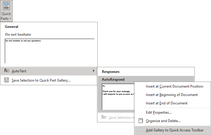Screen dimensions: 211x135
Task: Choose Insert at Beginning of Document
Action: click(172, 95)
